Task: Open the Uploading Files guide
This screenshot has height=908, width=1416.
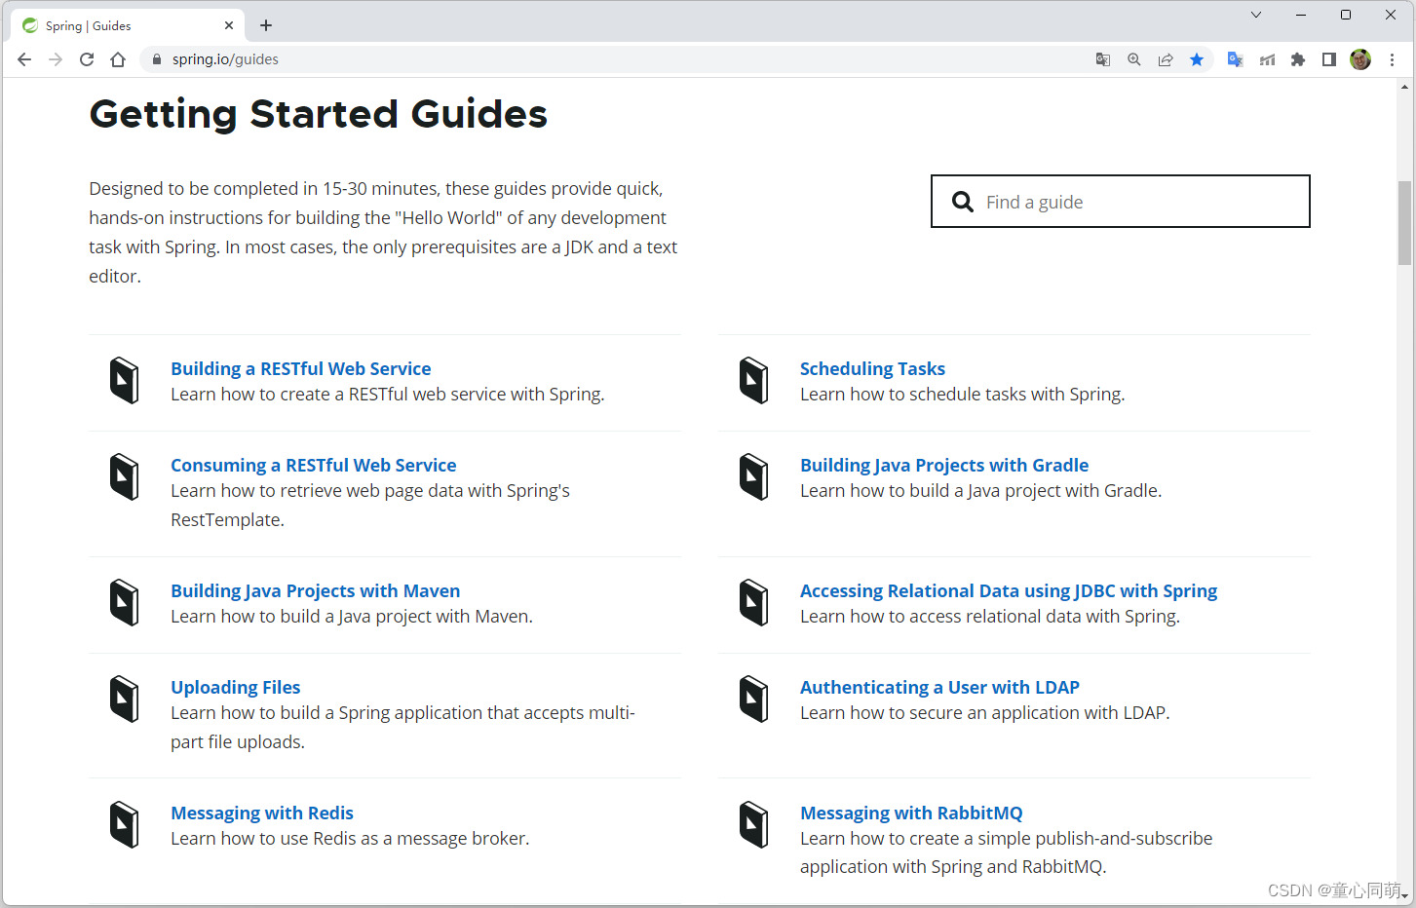Action: [235, 687]
